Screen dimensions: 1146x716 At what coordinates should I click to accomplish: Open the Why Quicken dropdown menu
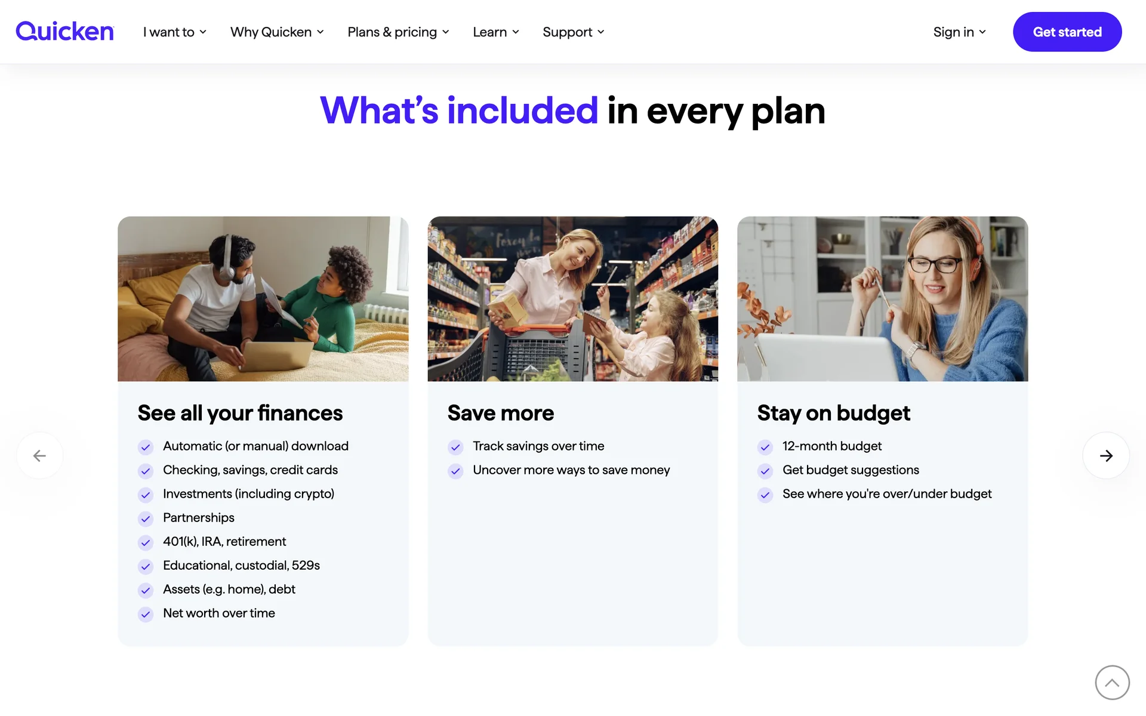pos(277,32)
